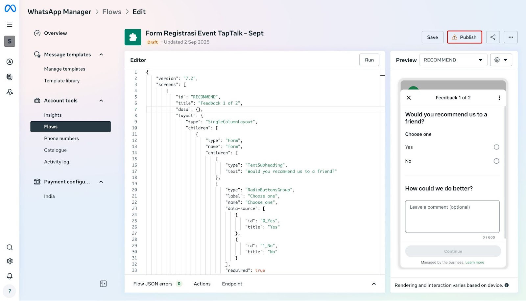The height and width of the screenshot is (301, 526).
Task: Click the preview vertical scrollbar
Action: tap(505, 172)
